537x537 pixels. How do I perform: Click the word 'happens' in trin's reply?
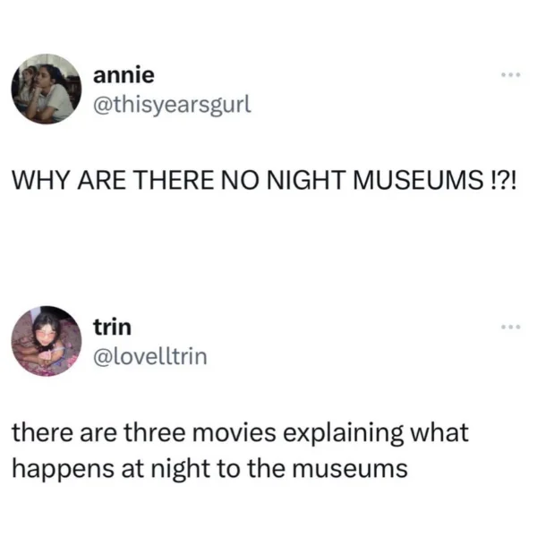[x=63, y=470]
